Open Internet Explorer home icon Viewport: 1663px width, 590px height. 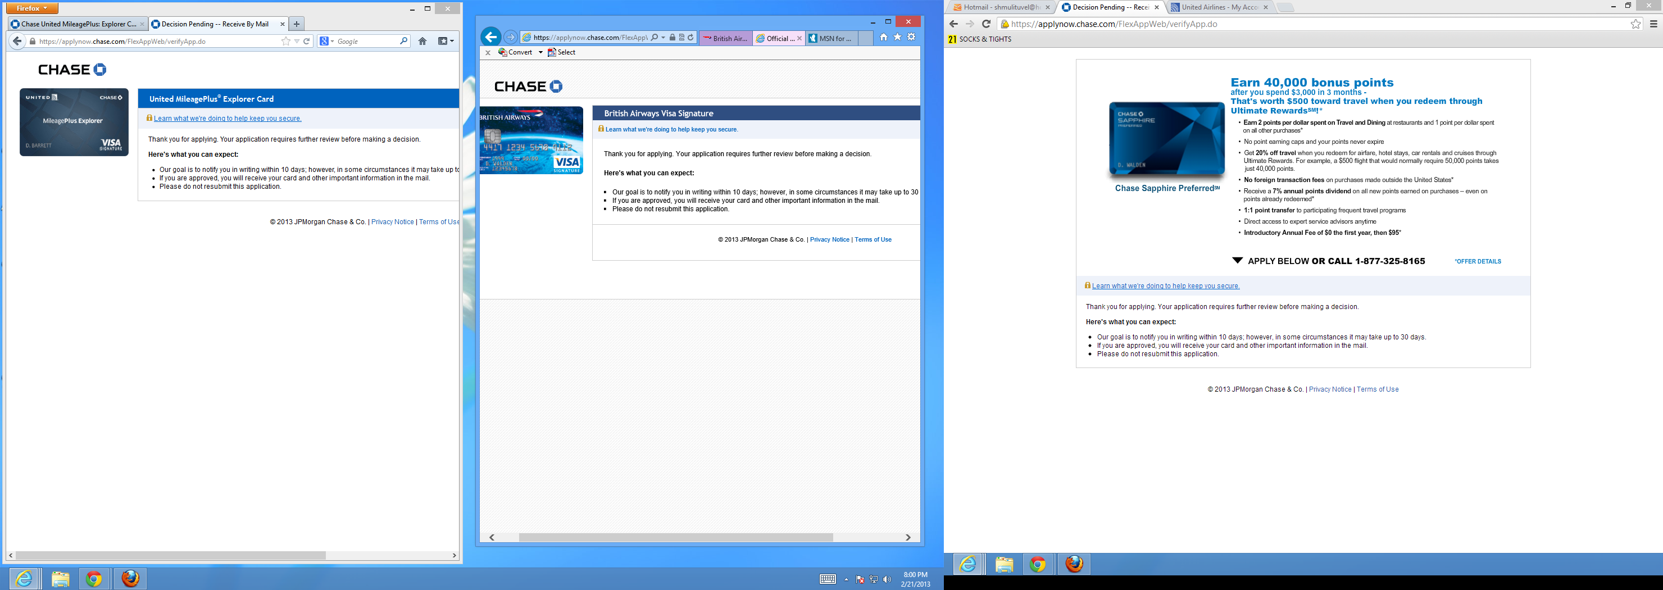pyautogui.click(x=883, y=38)
